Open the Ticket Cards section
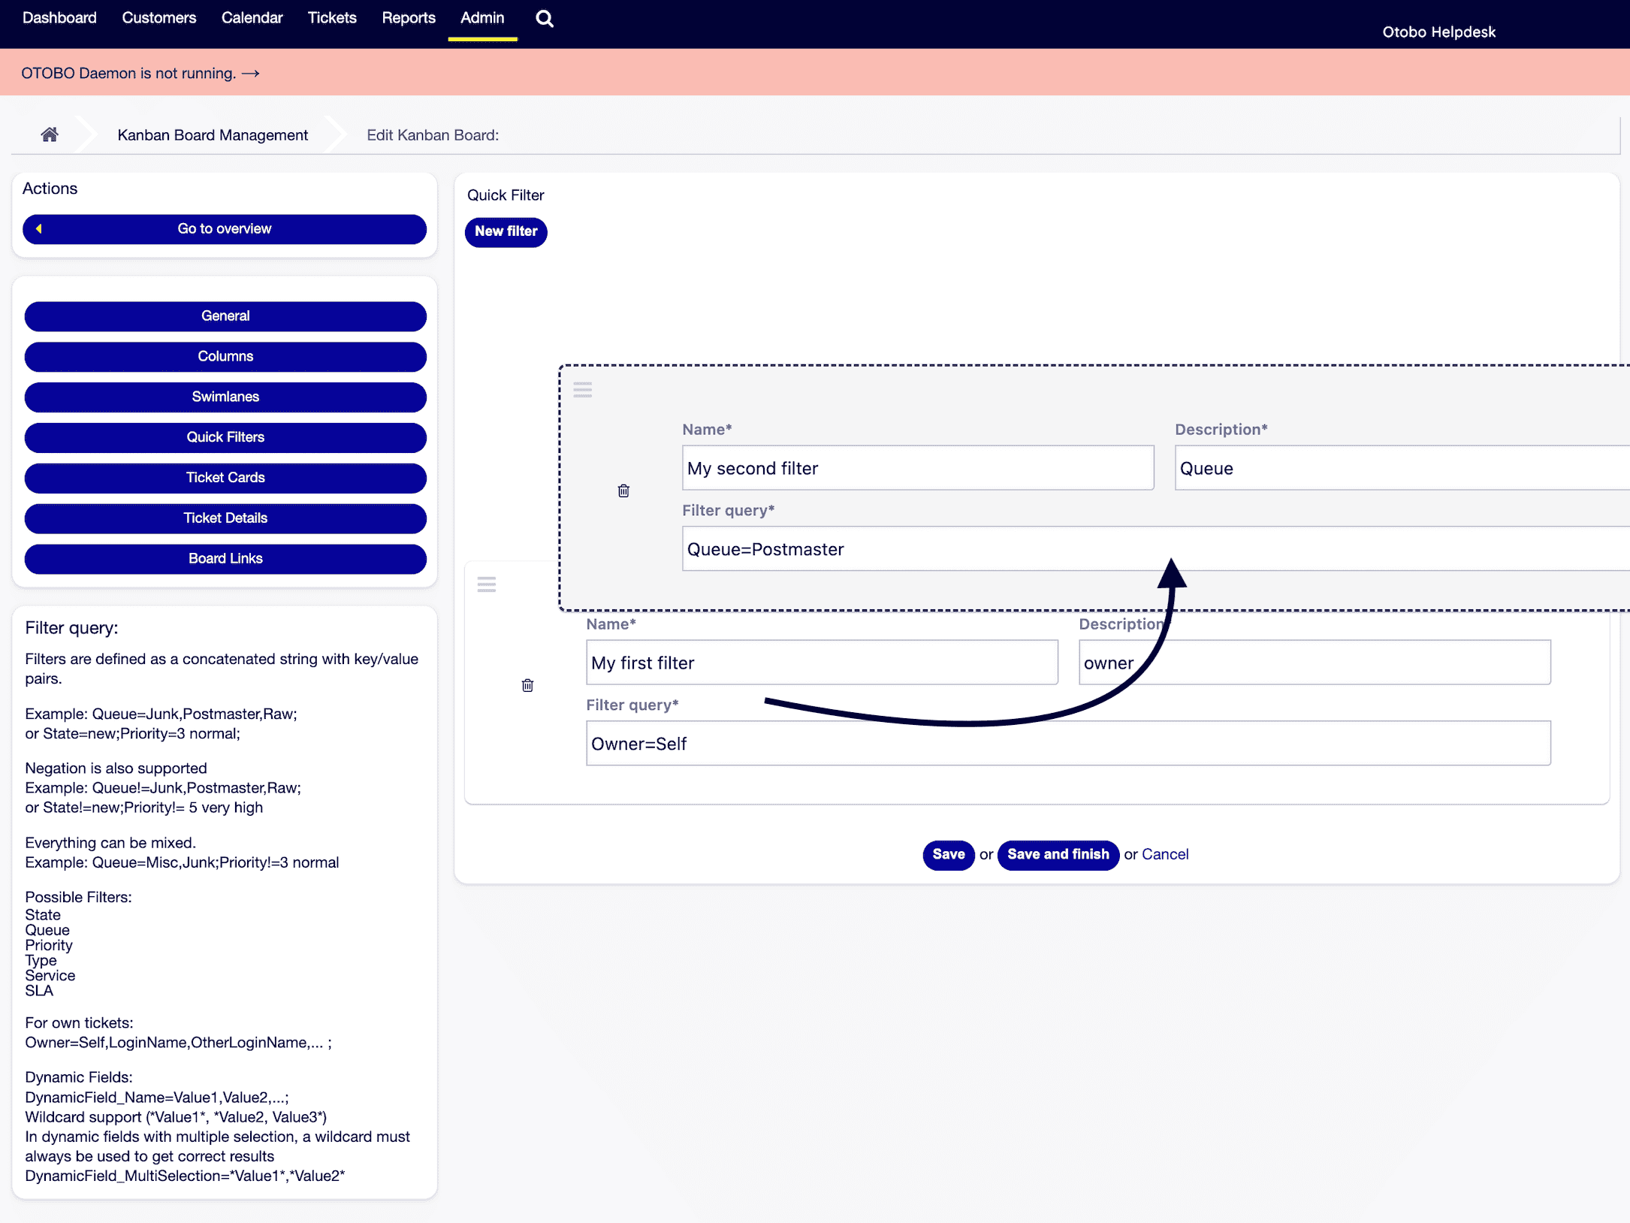The width and height of the screenshot is (1630, 1223). 225,478
